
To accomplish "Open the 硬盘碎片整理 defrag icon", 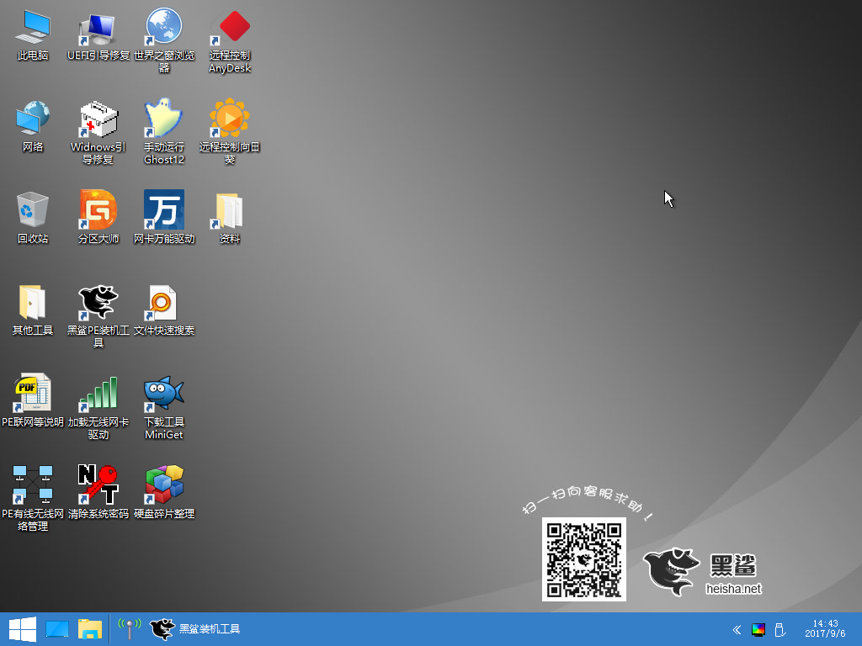I will point(164,485).
